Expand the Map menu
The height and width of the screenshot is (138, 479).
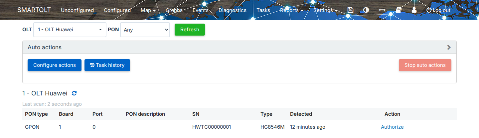(148, 10)
